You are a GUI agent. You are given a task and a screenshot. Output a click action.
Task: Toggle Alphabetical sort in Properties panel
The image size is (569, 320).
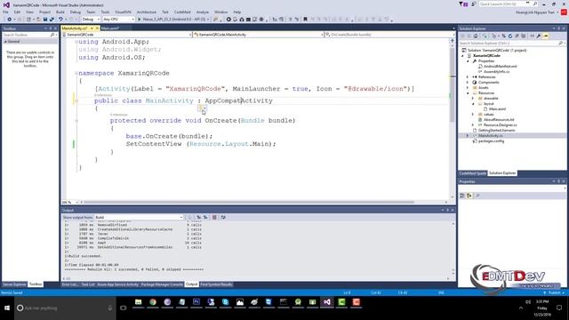click(469, 196)
